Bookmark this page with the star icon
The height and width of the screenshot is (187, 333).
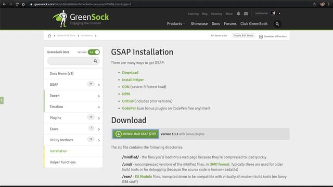314,4
